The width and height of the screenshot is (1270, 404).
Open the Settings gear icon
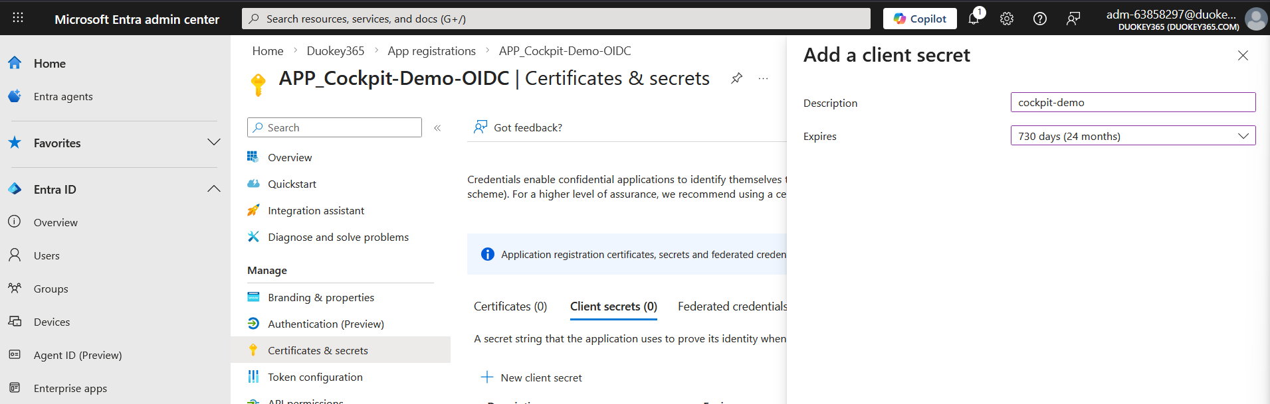click(x=1007, y=19)
